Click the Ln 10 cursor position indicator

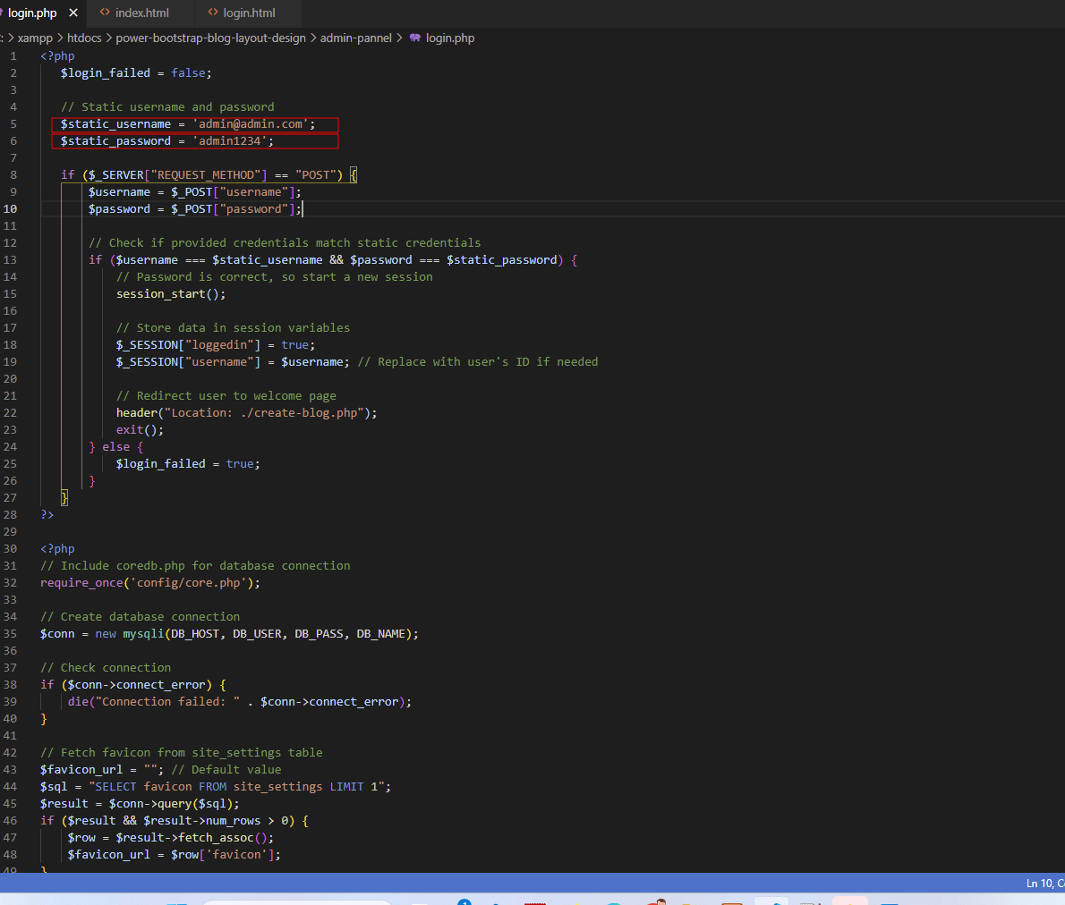pyautogui.click(x=1044, y=883)
